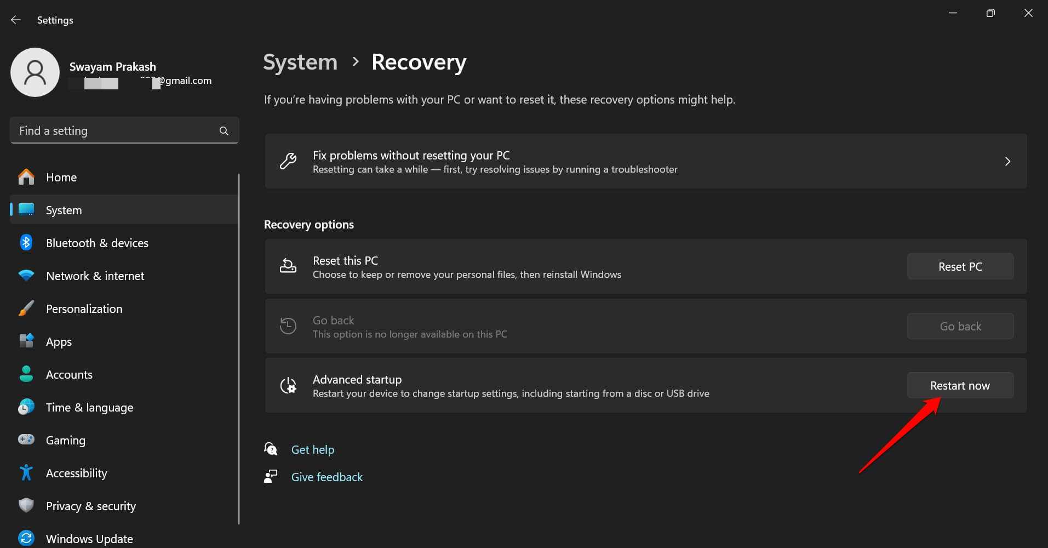Go to Personalization settings
The width and height of the screenshot is (1048, 548).
point(124,309)
